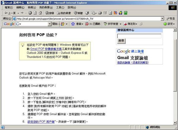Open the back history dropdown arrow
Image resolution: width=178 pixels, height=130 pixels.
pyautogui.click(x=18, y=13)
